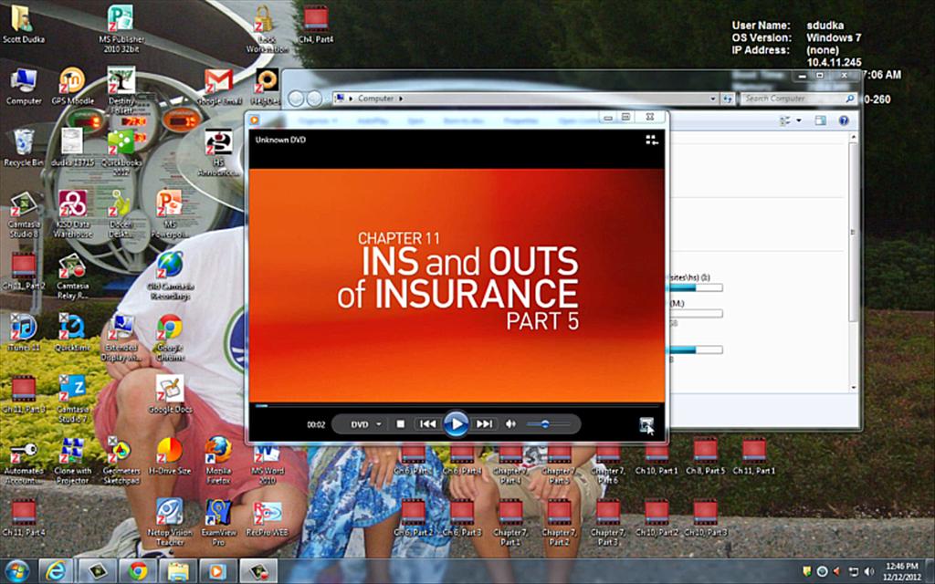Select the Old Camtasia Recordings icon

[x=169, y=276]
